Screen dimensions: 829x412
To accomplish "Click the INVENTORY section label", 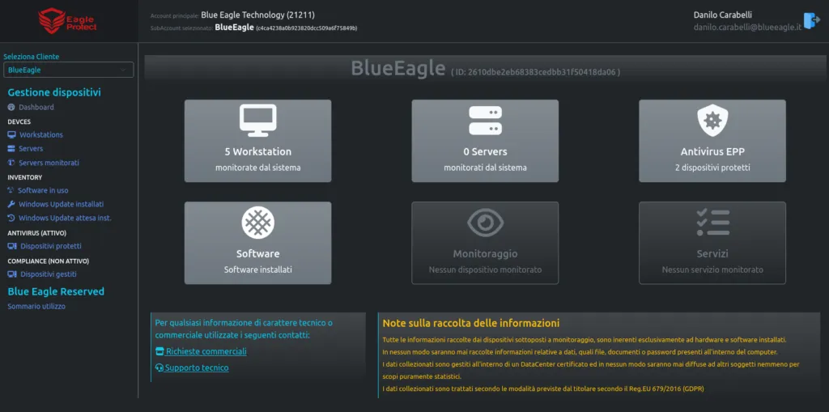I will (25, 177).
